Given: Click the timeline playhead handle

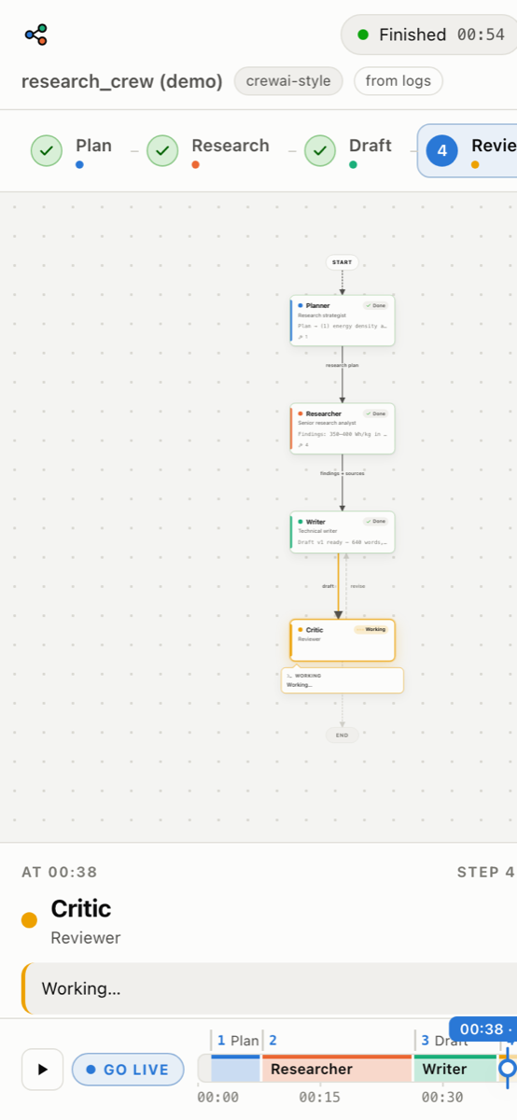Looking at the screenshot, I should (508, 1068).
